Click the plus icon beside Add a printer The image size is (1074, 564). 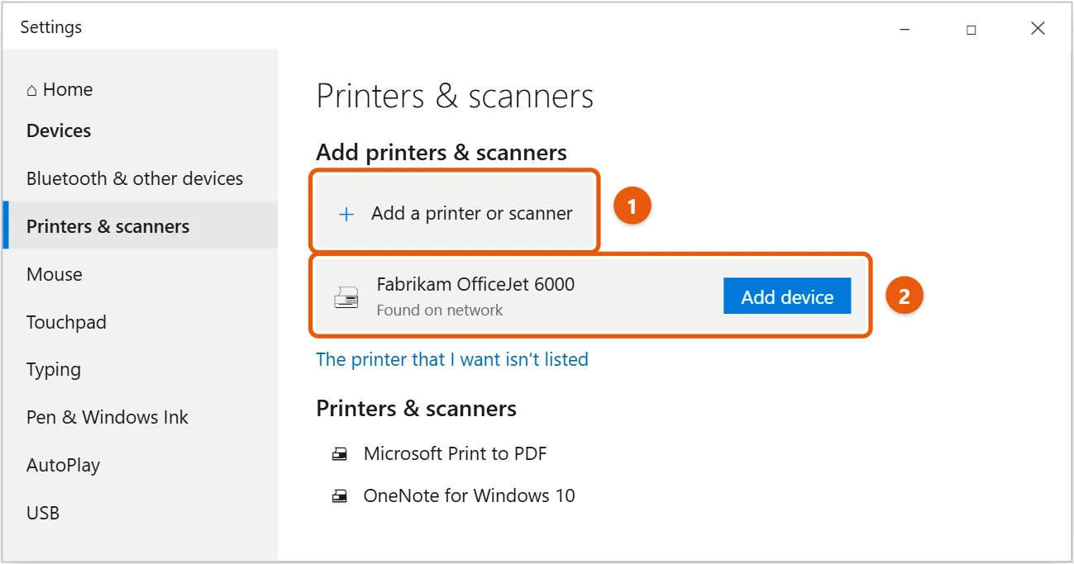(346, 214)
